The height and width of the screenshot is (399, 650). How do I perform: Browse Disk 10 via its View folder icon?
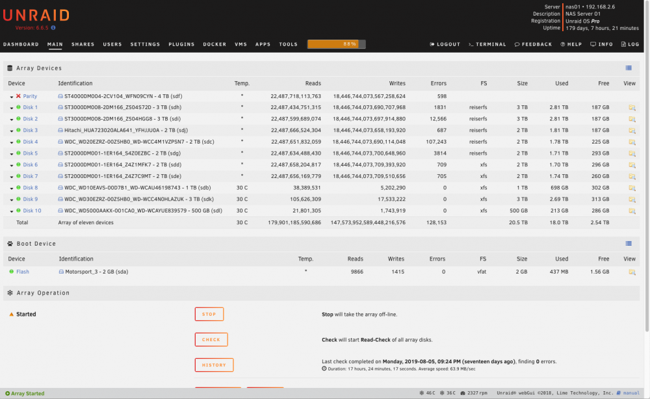click(632, 211)
